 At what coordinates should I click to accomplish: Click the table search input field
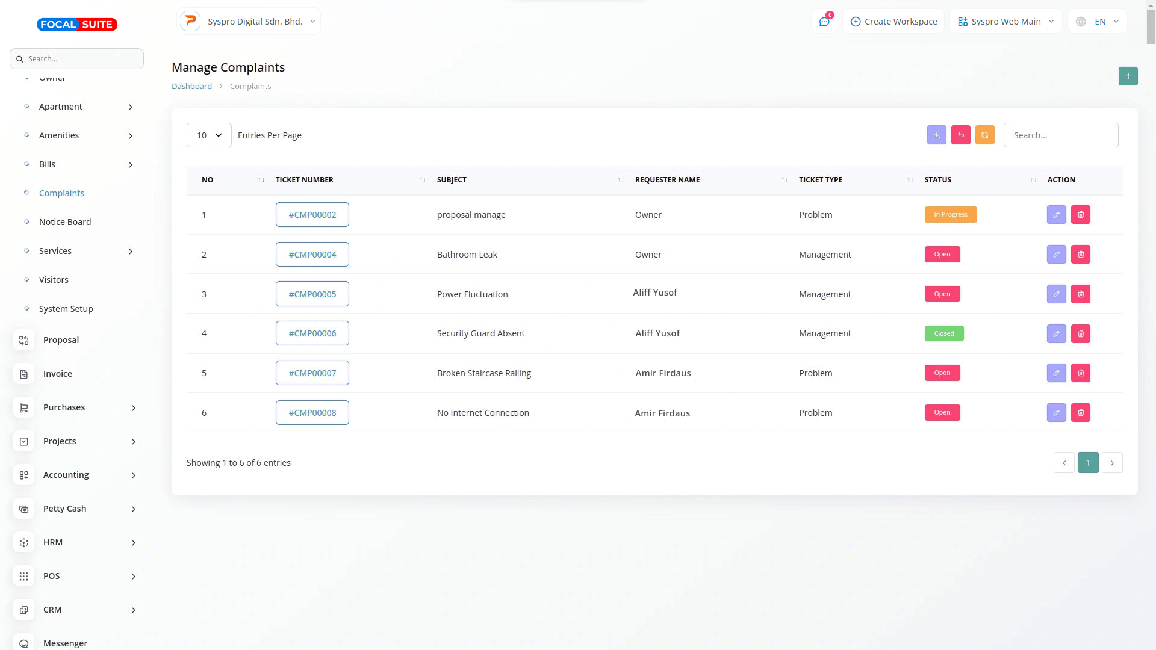(x=1060, y=135)
